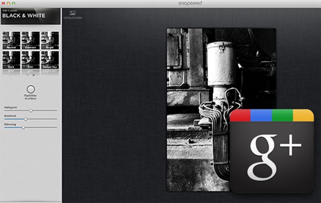Click the Black & White filter header
This screenshot has width=321, height=203.
tap(31, 16)
